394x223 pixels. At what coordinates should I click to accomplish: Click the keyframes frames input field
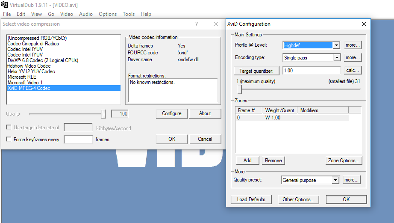point(78,140)
